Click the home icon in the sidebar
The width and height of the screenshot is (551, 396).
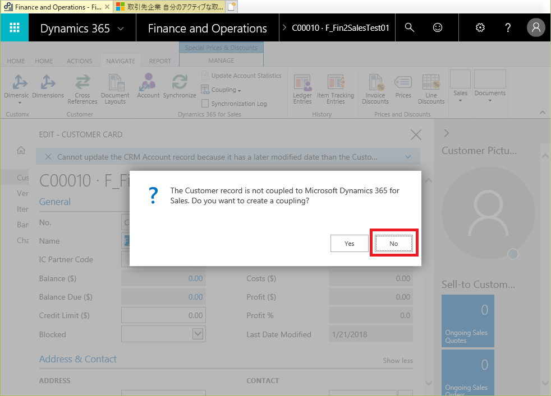[x=21, y=150]
